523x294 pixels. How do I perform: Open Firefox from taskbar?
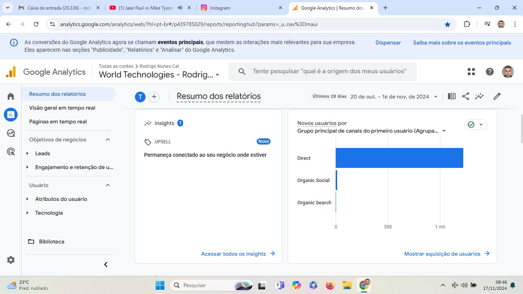click(x=330, y=285)
